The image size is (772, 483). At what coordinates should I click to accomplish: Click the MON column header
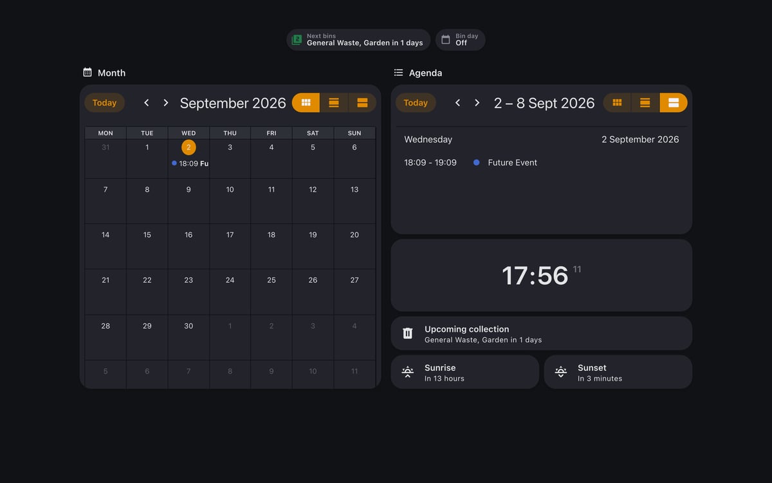[x=106, y=133]
